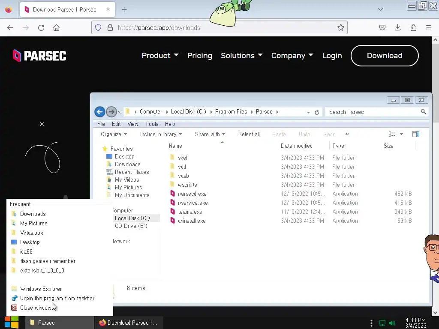
Task: Refresh the Parsec folder view
Action: [x=317, y=112]
